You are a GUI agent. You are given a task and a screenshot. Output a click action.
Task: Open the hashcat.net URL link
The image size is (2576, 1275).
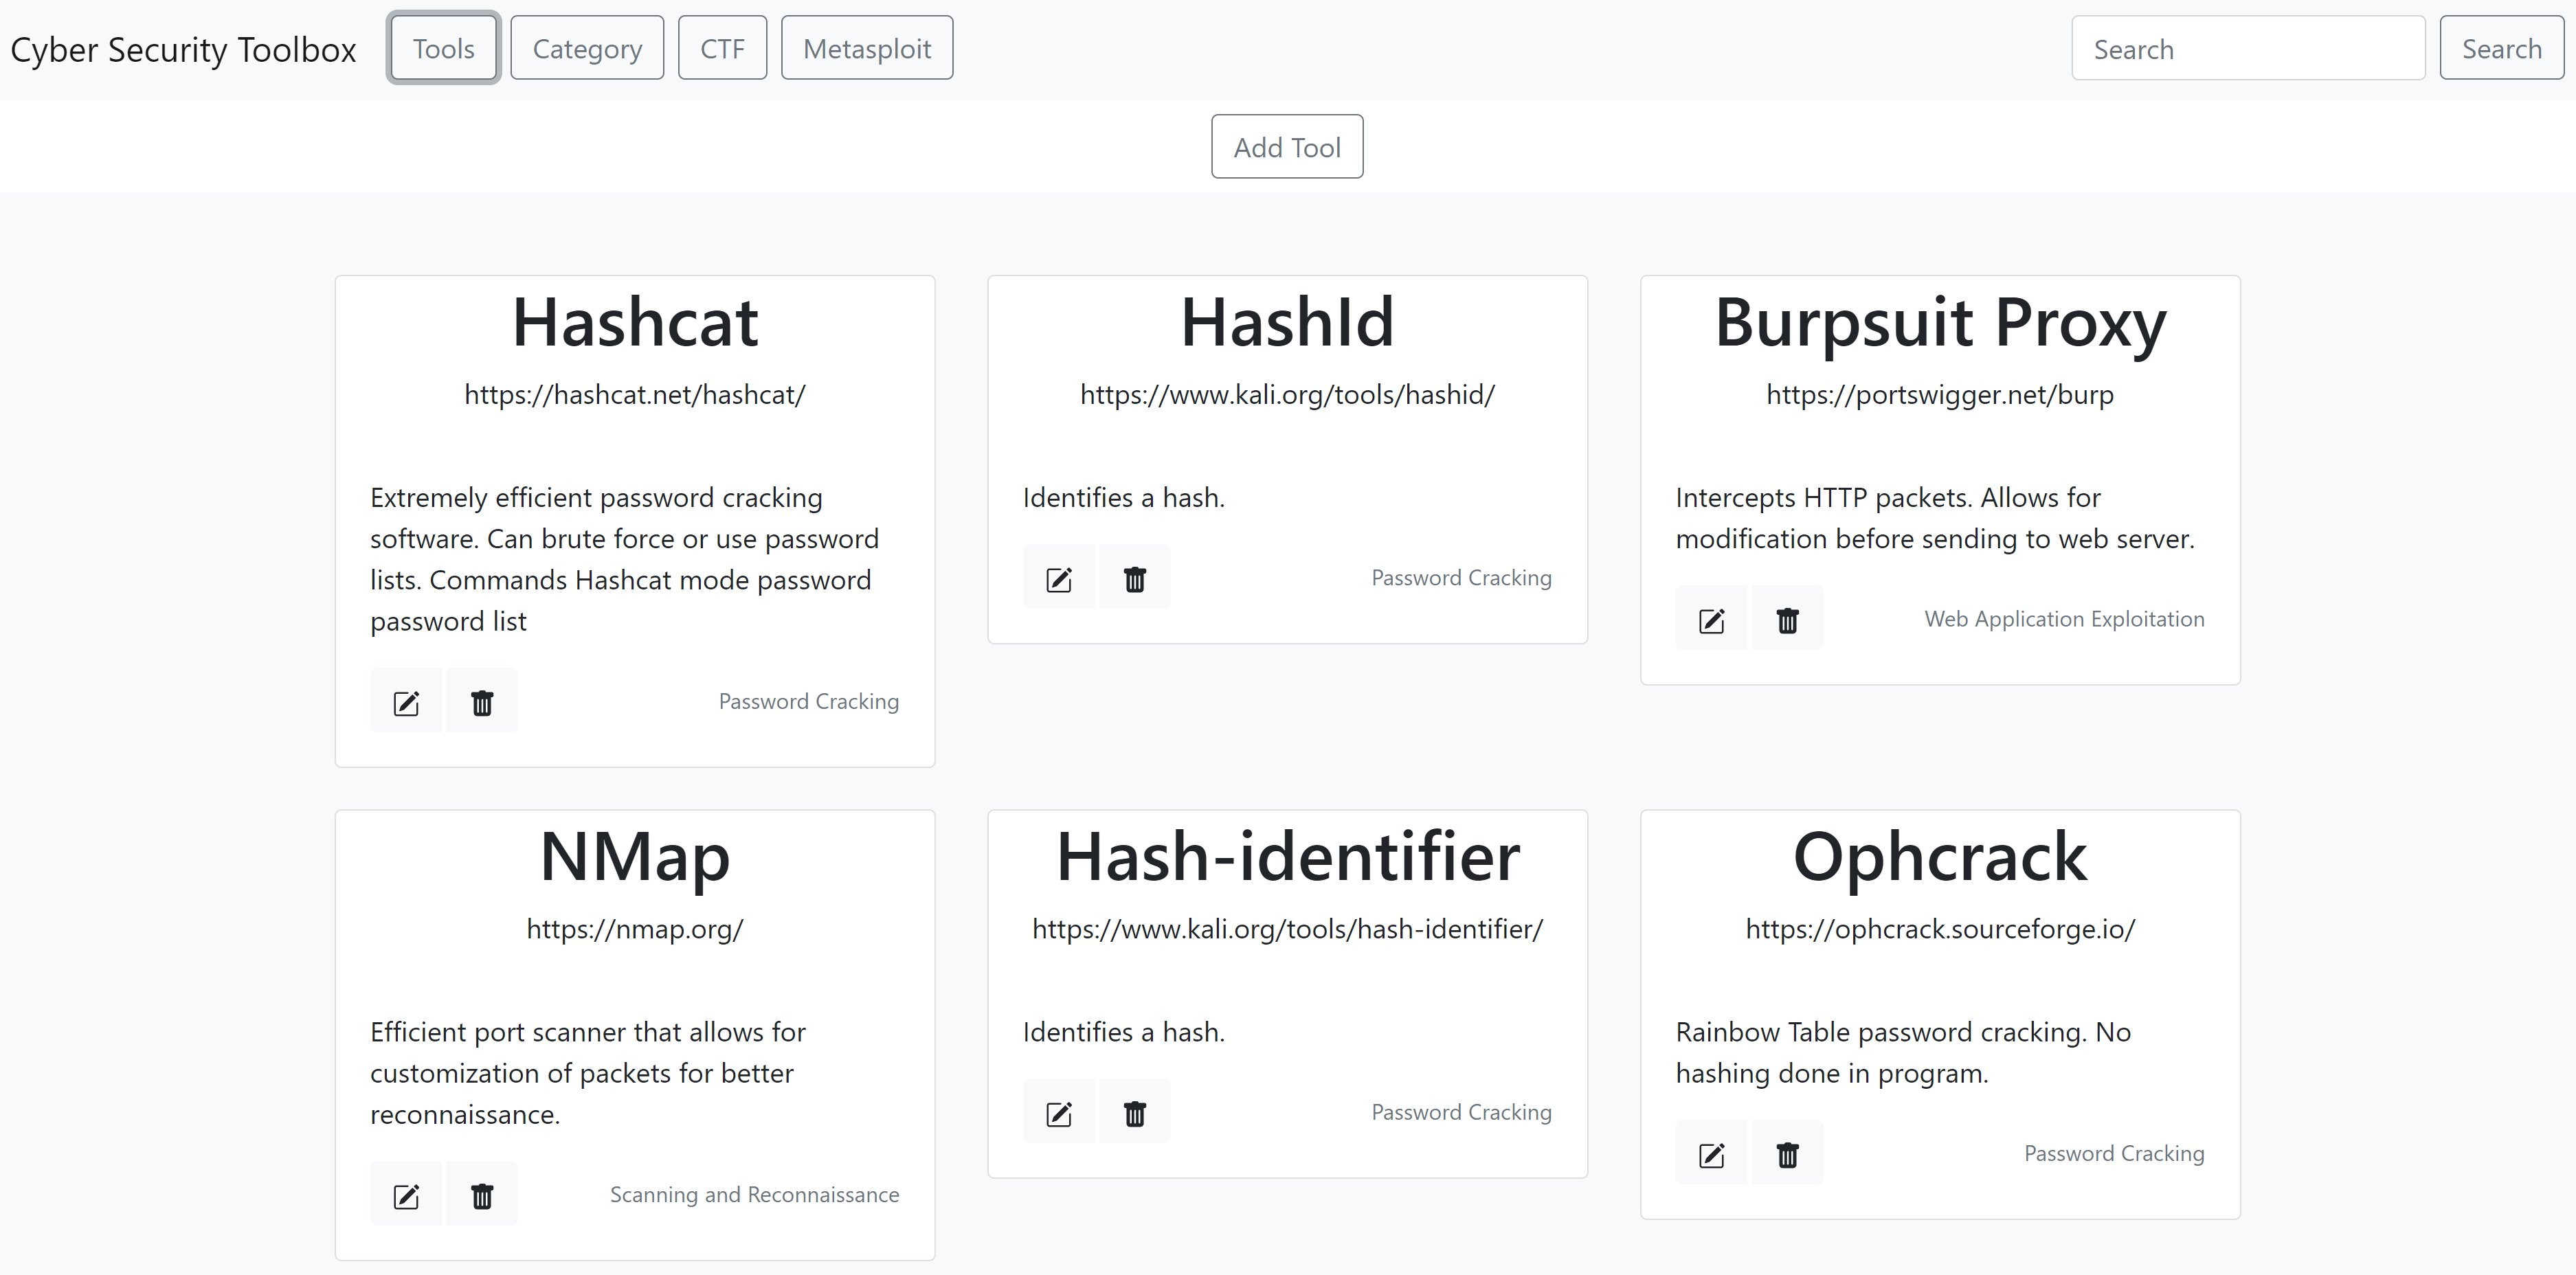pos(635,395)
